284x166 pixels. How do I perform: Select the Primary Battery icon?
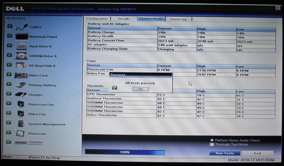[x=21, y=85]
